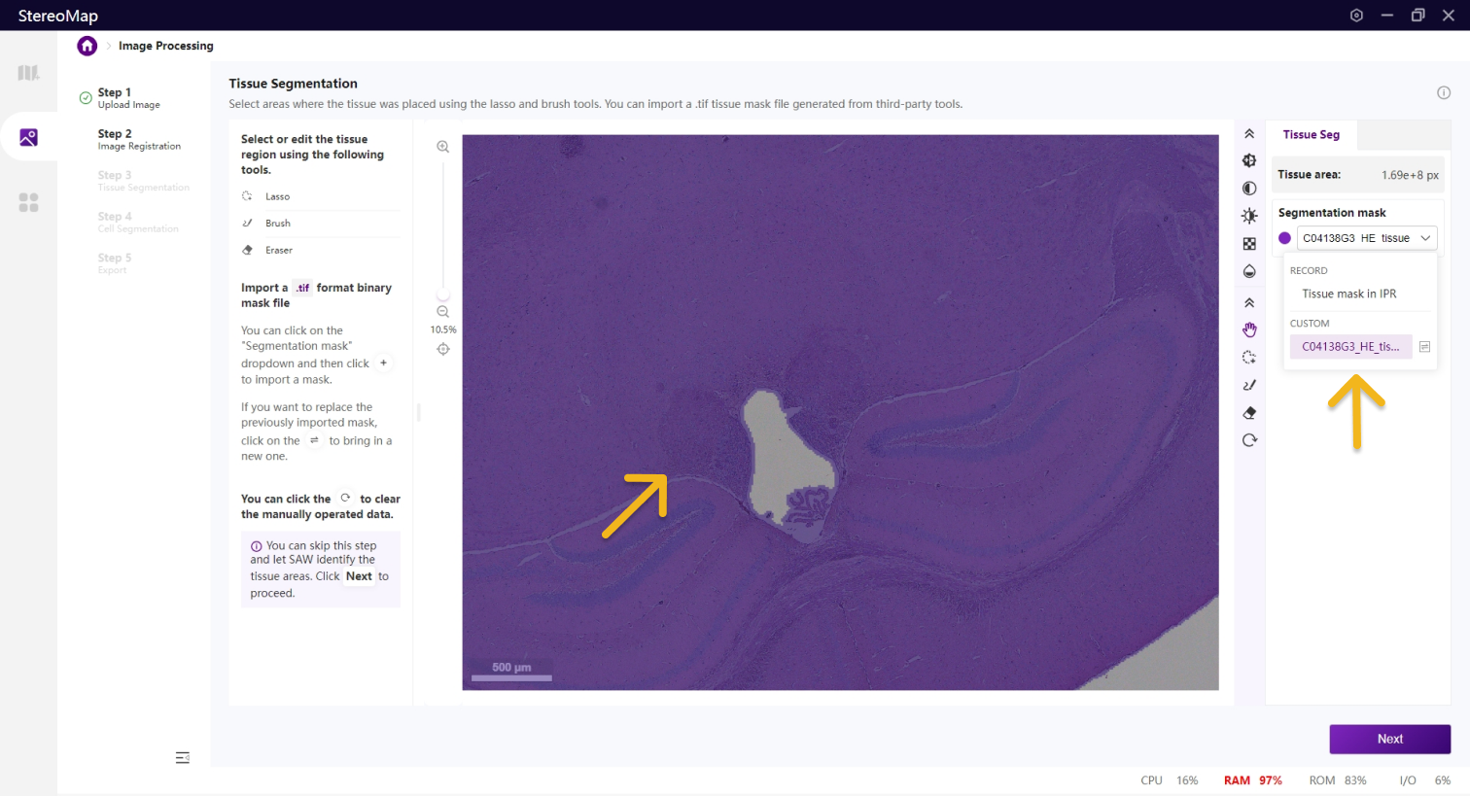Click the zoom in magnifier icon
Image resolution: width=1470 pixels, height=796 pixels.
tap(442, 147)
